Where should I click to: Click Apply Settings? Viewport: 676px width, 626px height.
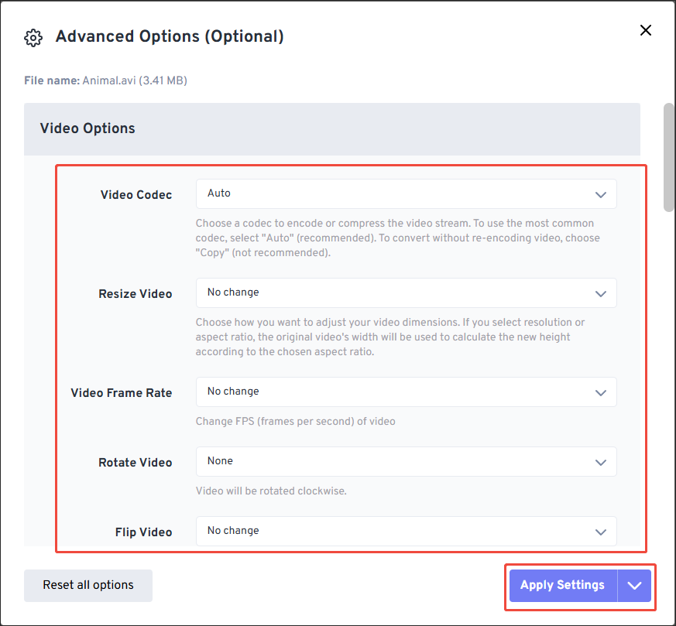pos(561,585)
